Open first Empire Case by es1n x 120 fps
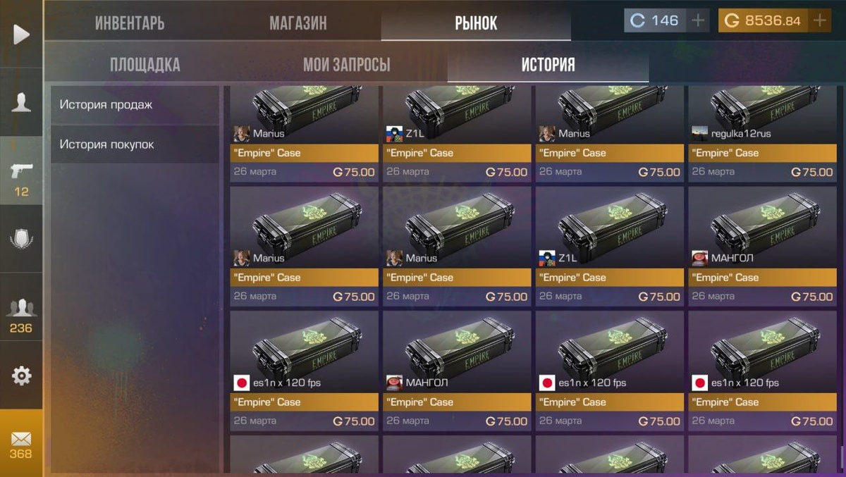This screenshot has width=846, height=477. [304, 371]
